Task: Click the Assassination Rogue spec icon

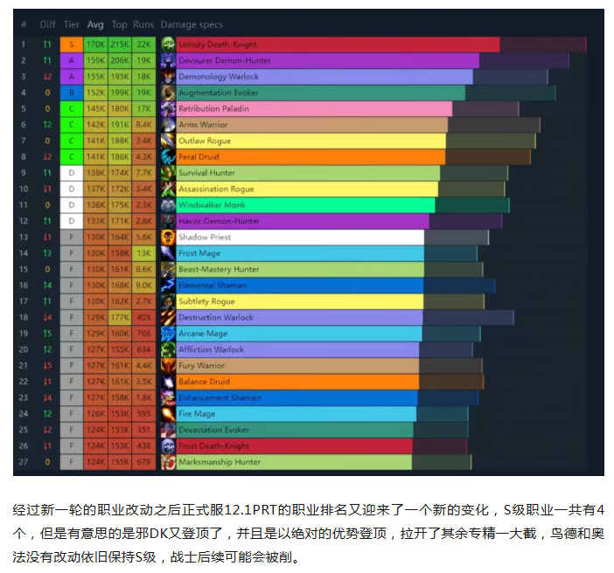Action: [x=169, y=189]
